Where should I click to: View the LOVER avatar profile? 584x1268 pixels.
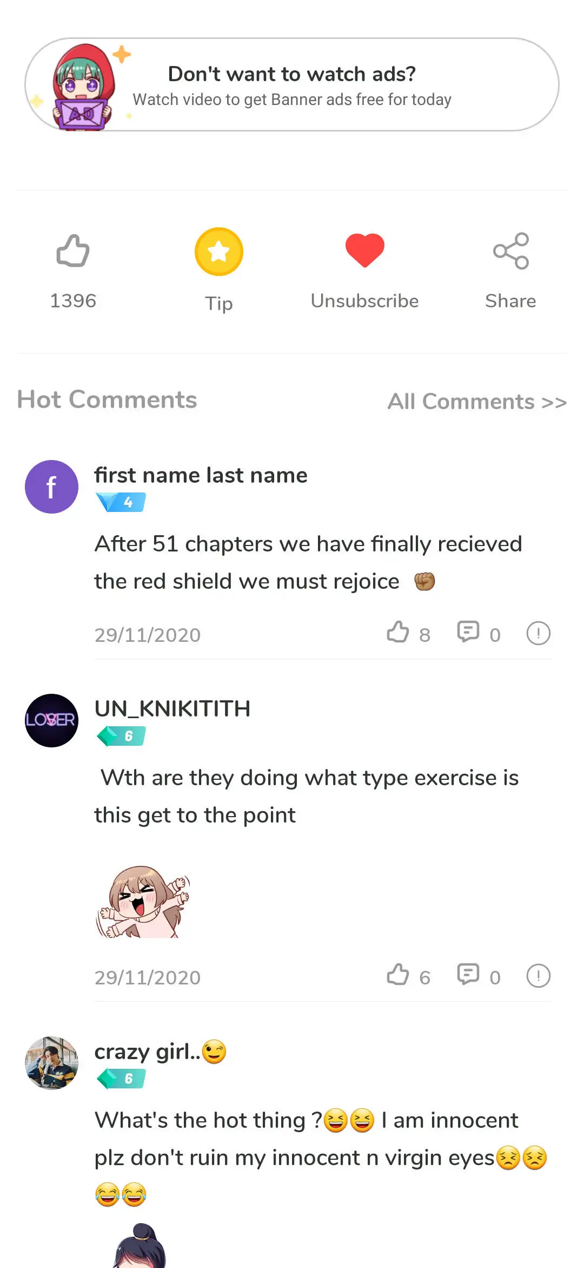pyautogui.click(x=52, y=721)
